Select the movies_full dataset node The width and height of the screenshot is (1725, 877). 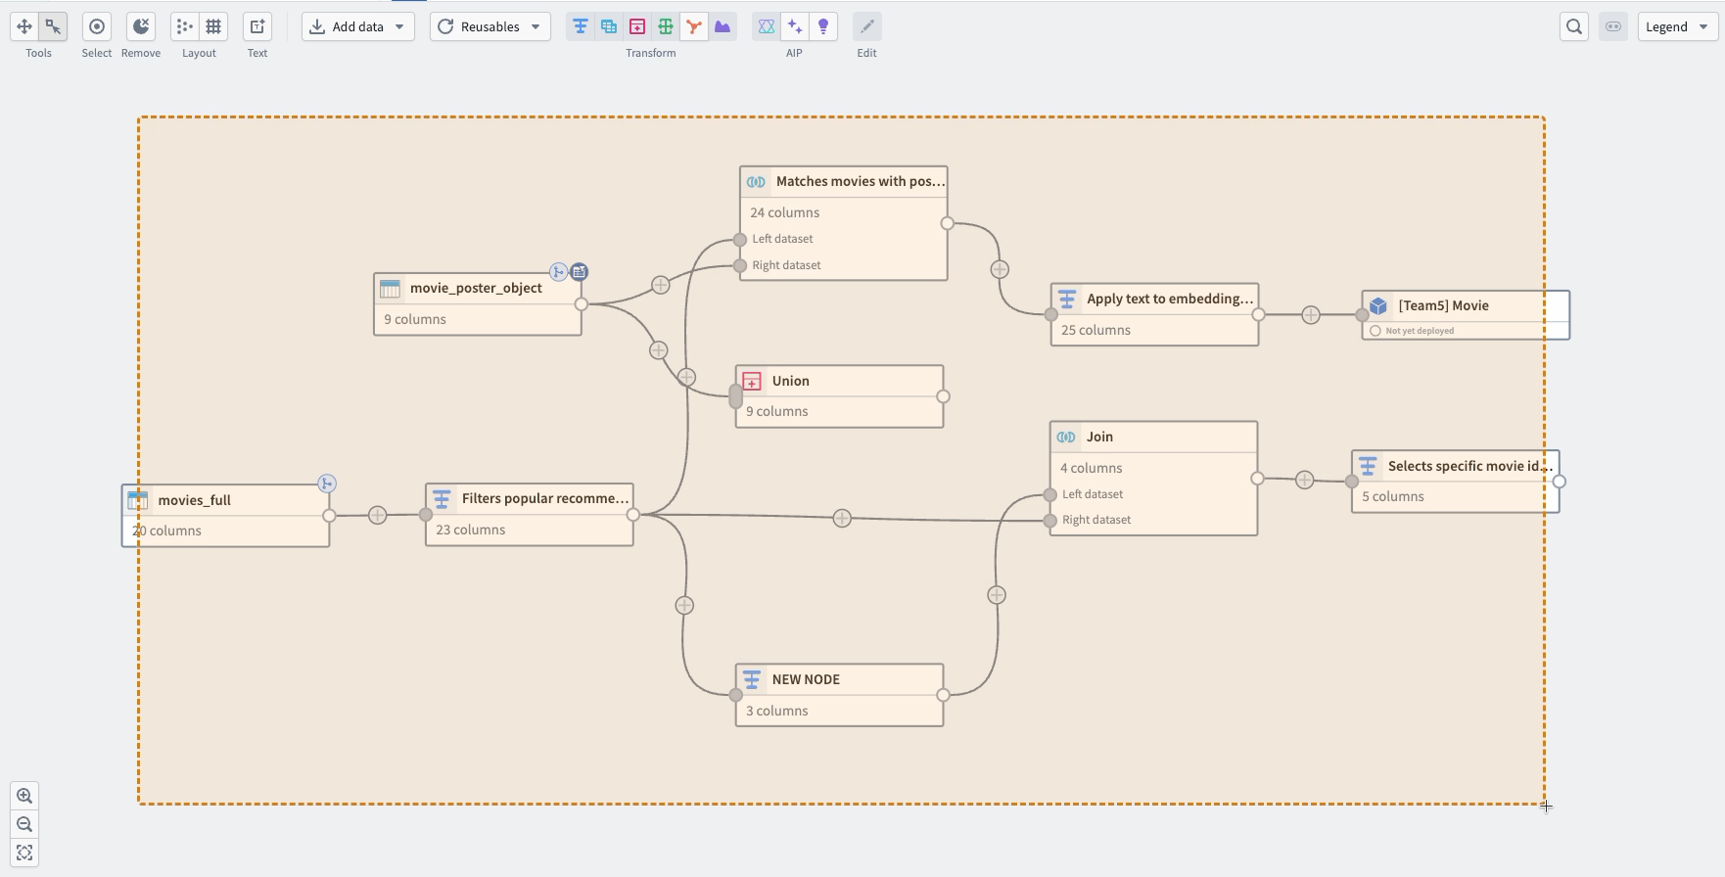click(x=225, y=516)
